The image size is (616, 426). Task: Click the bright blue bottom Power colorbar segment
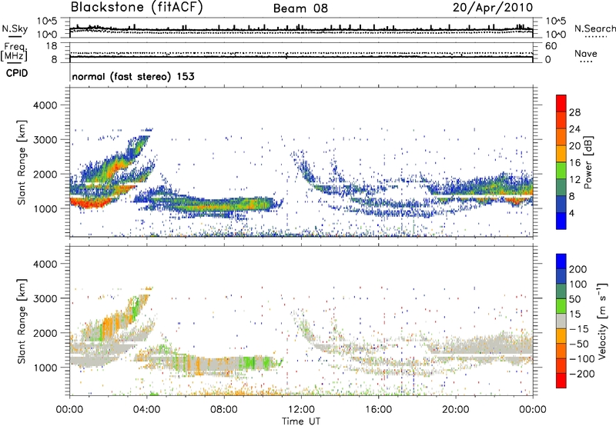(x=561, y=221)
